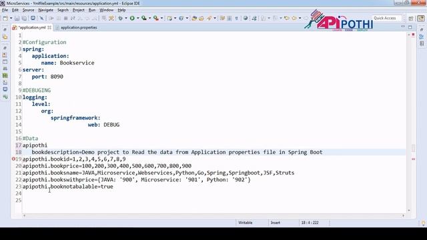Viewport: 427px width, 240px height.
Task: Maximize the editor area
Action: pos(410,27)
